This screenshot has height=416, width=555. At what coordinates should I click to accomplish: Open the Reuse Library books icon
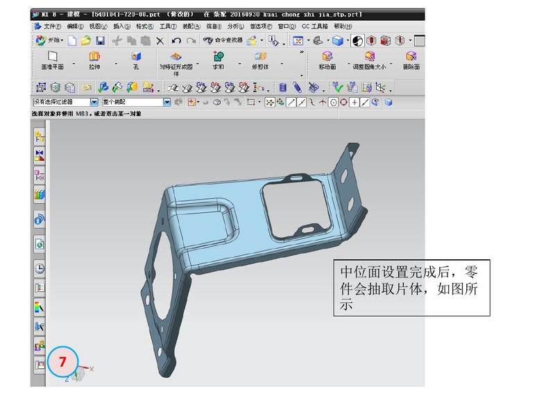point(40,195)
